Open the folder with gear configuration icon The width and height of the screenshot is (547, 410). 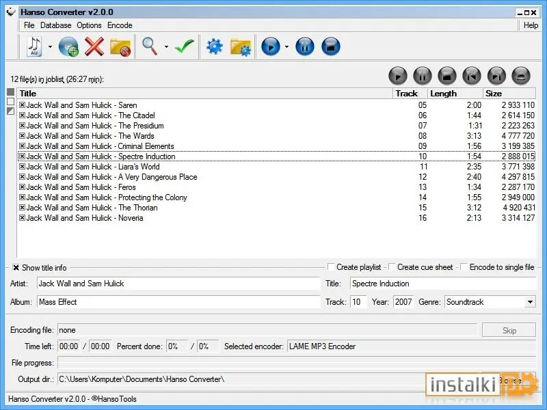241,47
